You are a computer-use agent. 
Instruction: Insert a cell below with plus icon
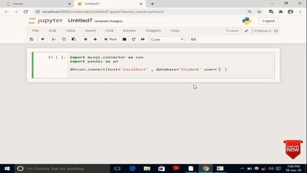[x=43, y=39]
